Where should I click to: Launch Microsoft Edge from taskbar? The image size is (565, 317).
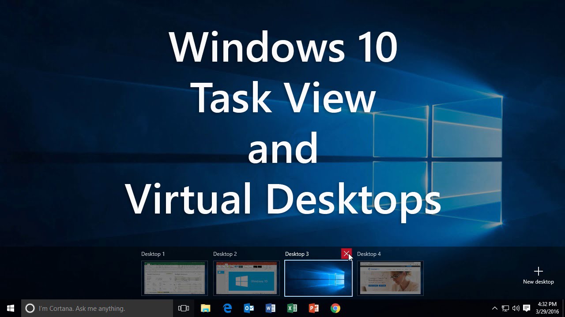[227, 308]
